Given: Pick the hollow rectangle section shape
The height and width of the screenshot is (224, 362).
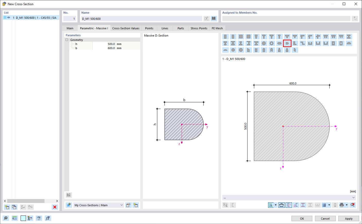Looking at the screenshot, I should pos(333,43).
